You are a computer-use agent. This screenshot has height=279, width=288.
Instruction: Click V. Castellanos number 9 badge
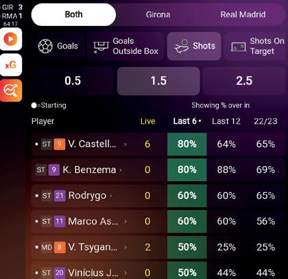(x=60, y=144)
